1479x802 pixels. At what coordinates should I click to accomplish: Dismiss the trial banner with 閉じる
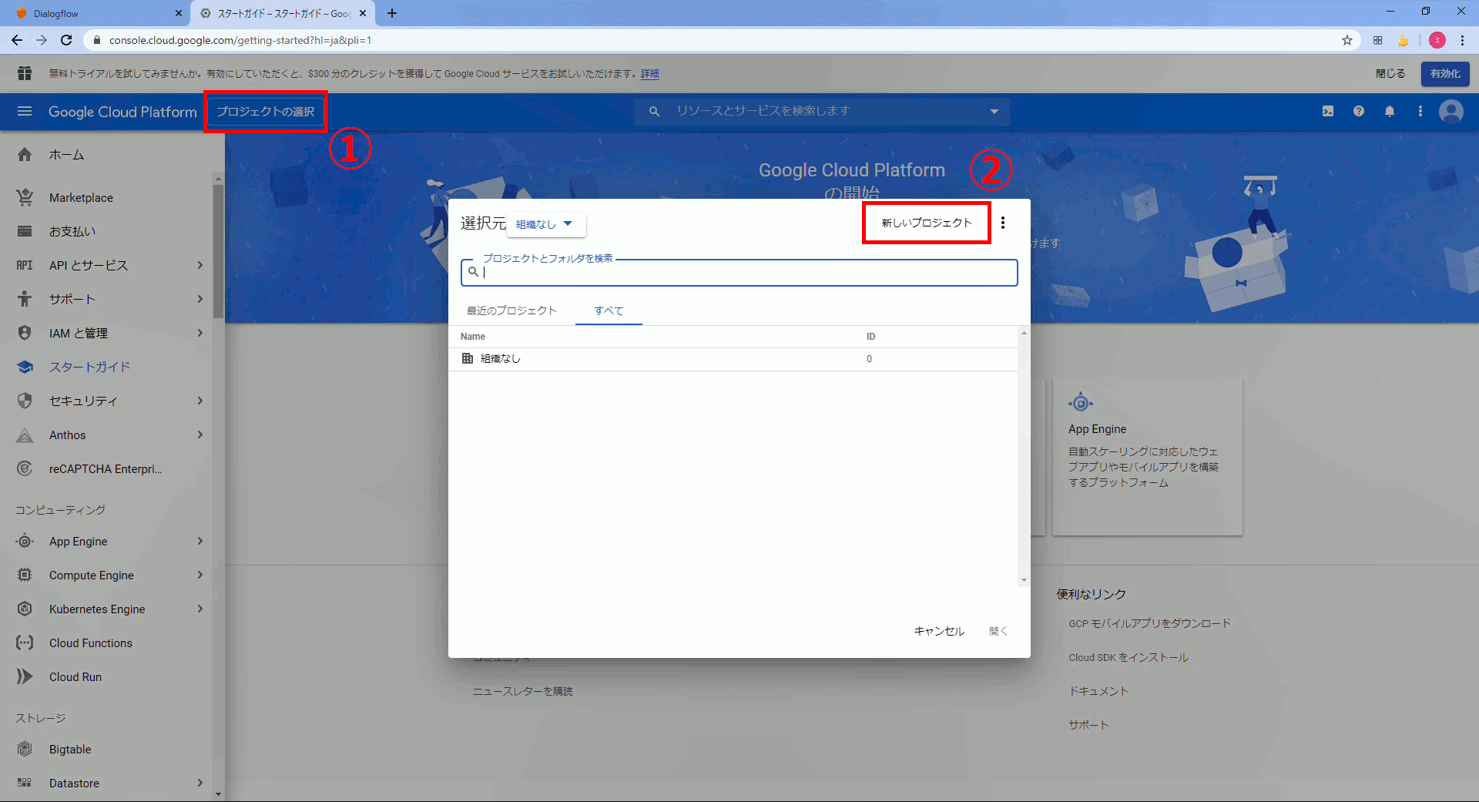click(1390, 74)
